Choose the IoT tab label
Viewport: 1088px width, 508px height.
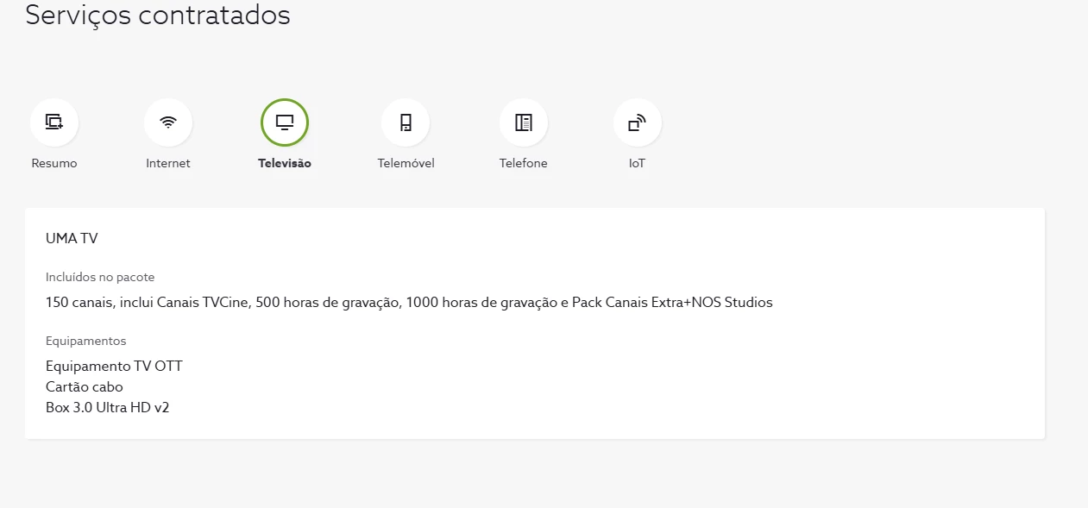[x=637, y=163]
